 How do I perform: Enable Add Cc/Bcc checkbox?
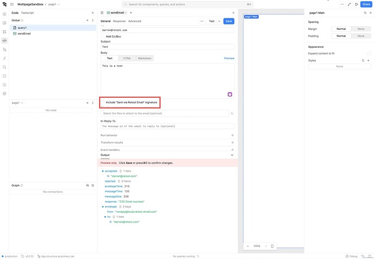(x=103, y=36)
